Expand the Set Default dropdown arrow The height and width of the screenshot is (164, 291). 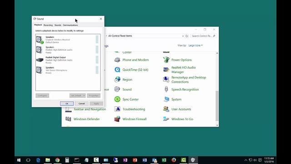pos(84,96)
